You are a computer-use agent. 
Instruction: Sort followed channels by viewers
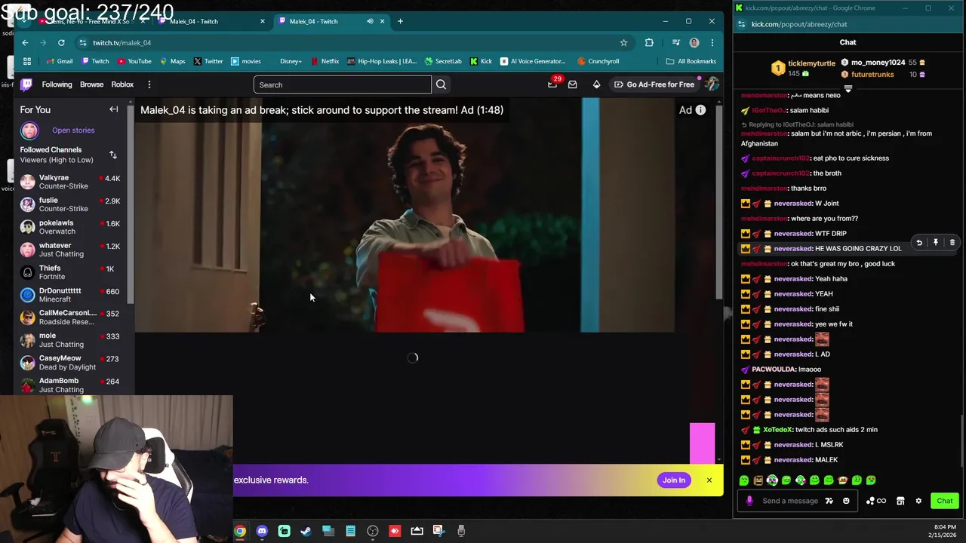click(113, 155)
